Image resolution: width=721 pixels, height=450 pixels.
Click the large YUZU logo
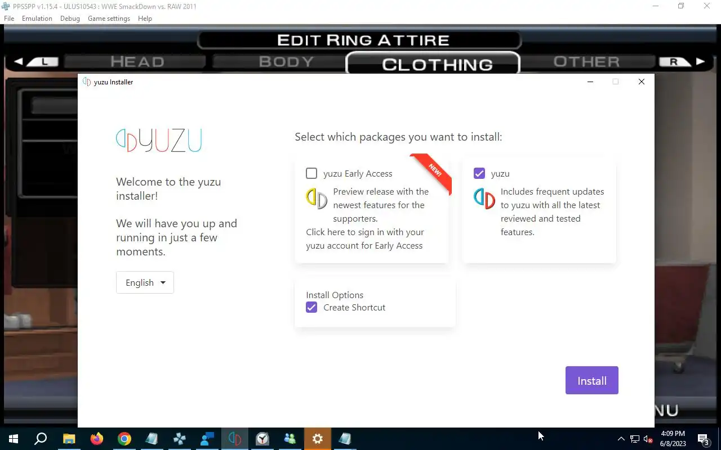[x=159, y=141]
